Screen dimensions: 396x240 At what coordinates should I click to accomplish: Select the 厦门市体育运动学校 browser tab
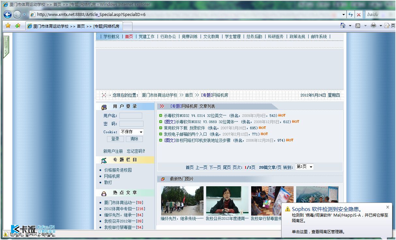click(x=73, y=26)
